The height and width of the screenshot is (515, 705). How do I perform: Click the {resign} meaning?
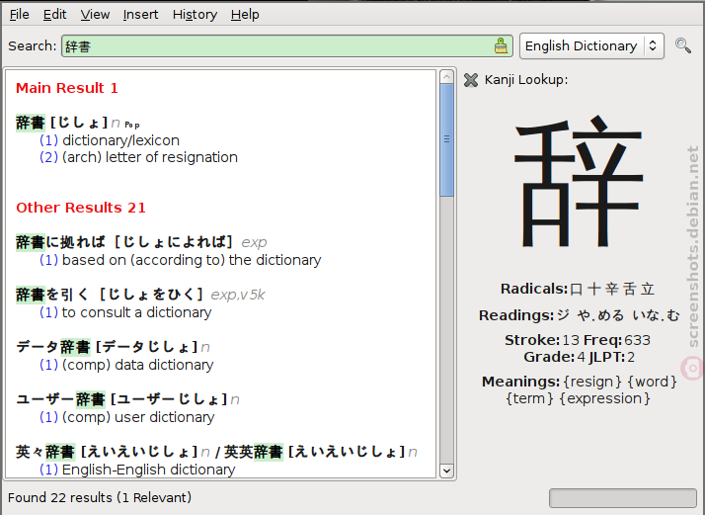(x=592, y=382)
